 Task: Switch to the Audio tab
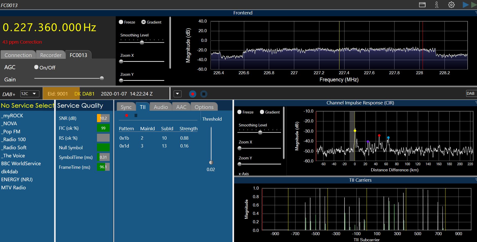tap(161, 107)
